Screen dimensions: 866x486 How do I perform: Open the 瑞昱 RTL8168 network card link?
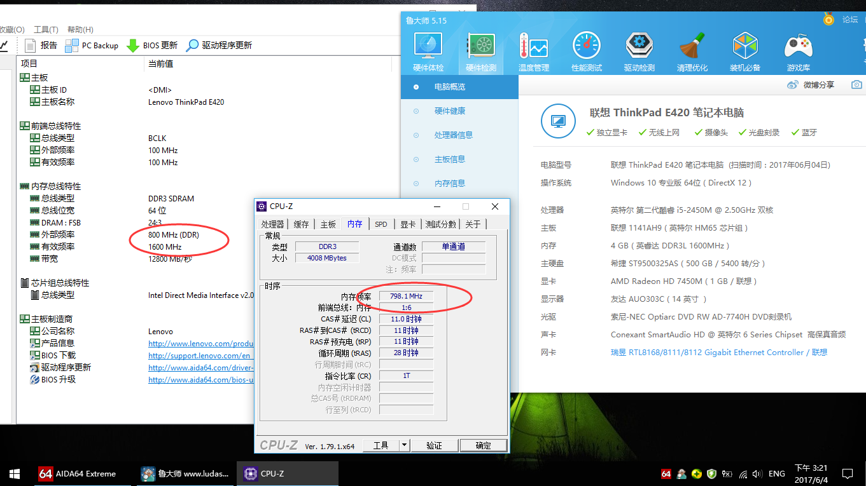[x=719, y=353]
